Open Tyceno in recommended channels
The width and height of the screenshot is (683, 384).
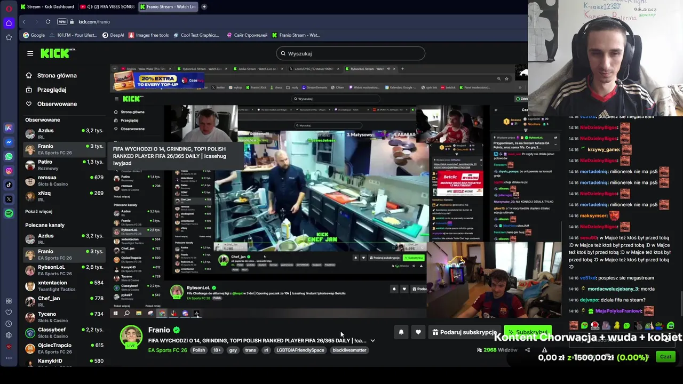coord(64,317)
